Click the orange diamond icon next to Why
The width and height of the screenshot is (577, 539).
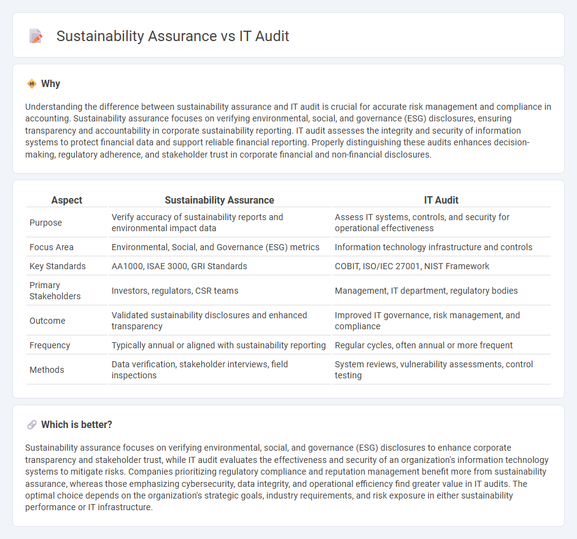32,84
